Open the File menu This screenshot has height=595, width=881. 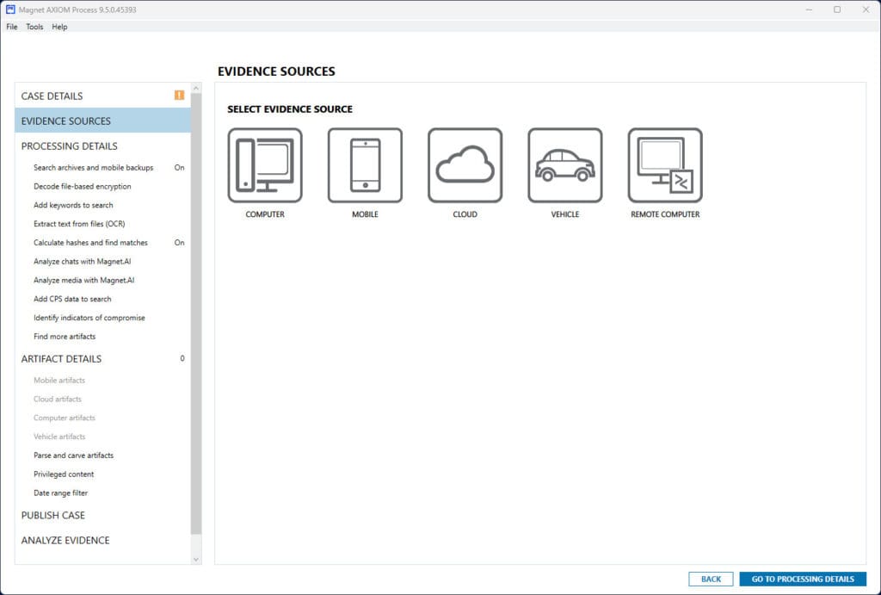coord(12,27)
